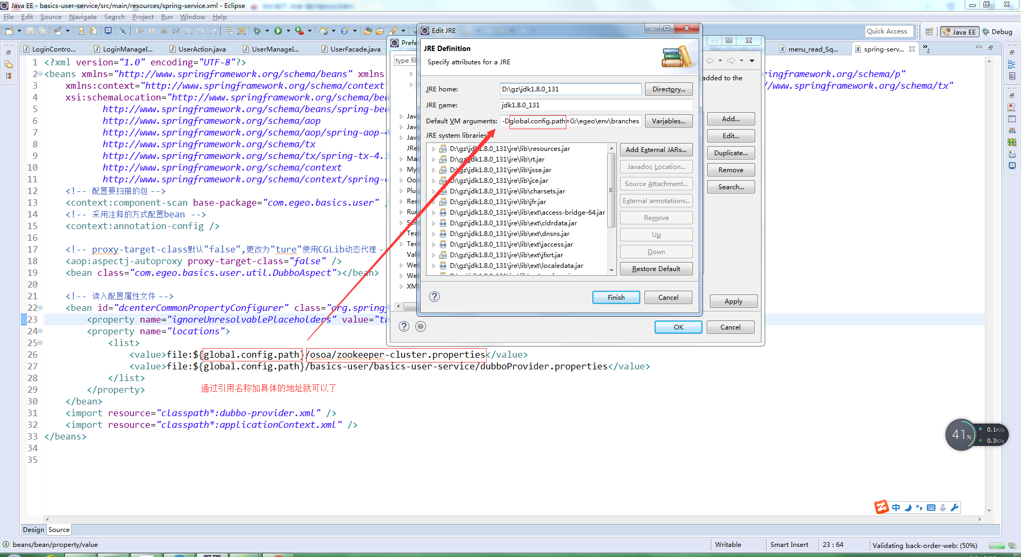The image size is (1021, 557).
Task: Click the New file toolbar icon
Action: tap(9, 31)
